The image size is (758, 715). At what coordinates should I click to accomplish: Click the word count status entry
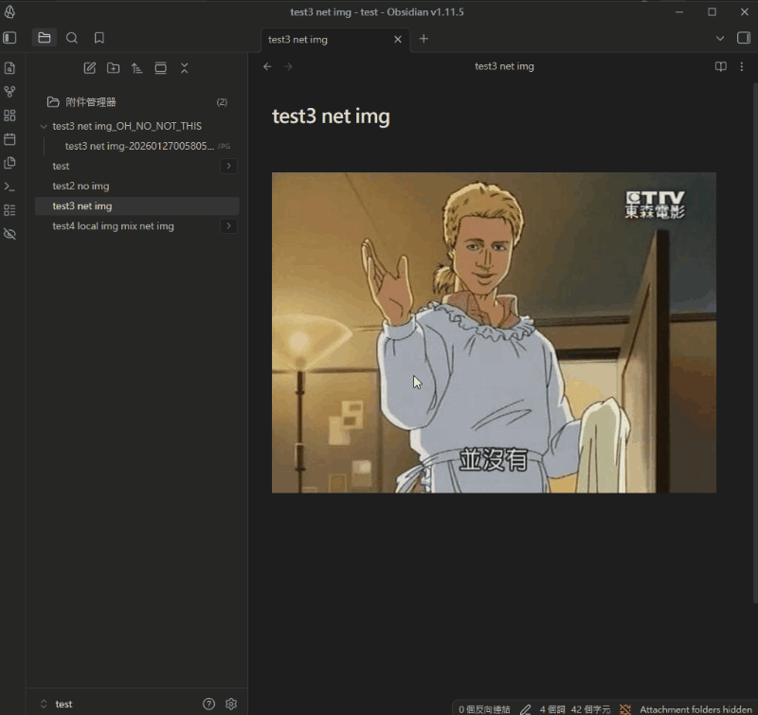[552, 709]
